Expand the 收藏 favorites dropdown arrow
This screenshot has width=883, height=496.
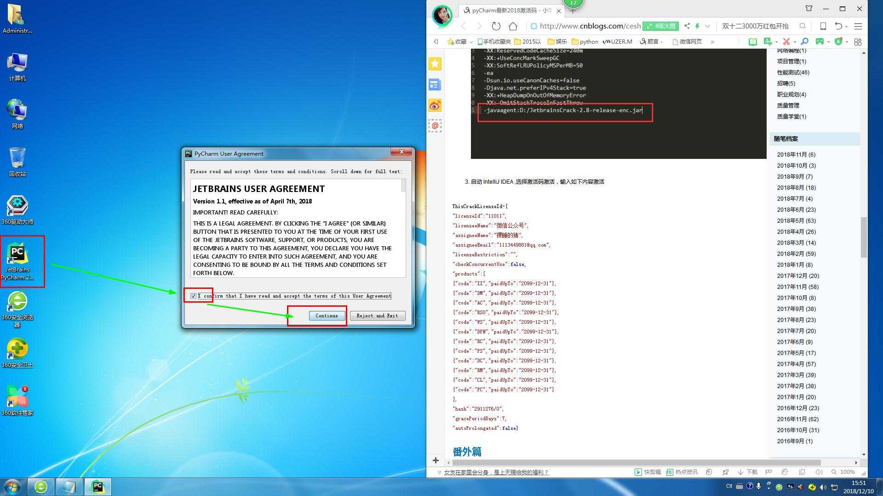(471, 42)
